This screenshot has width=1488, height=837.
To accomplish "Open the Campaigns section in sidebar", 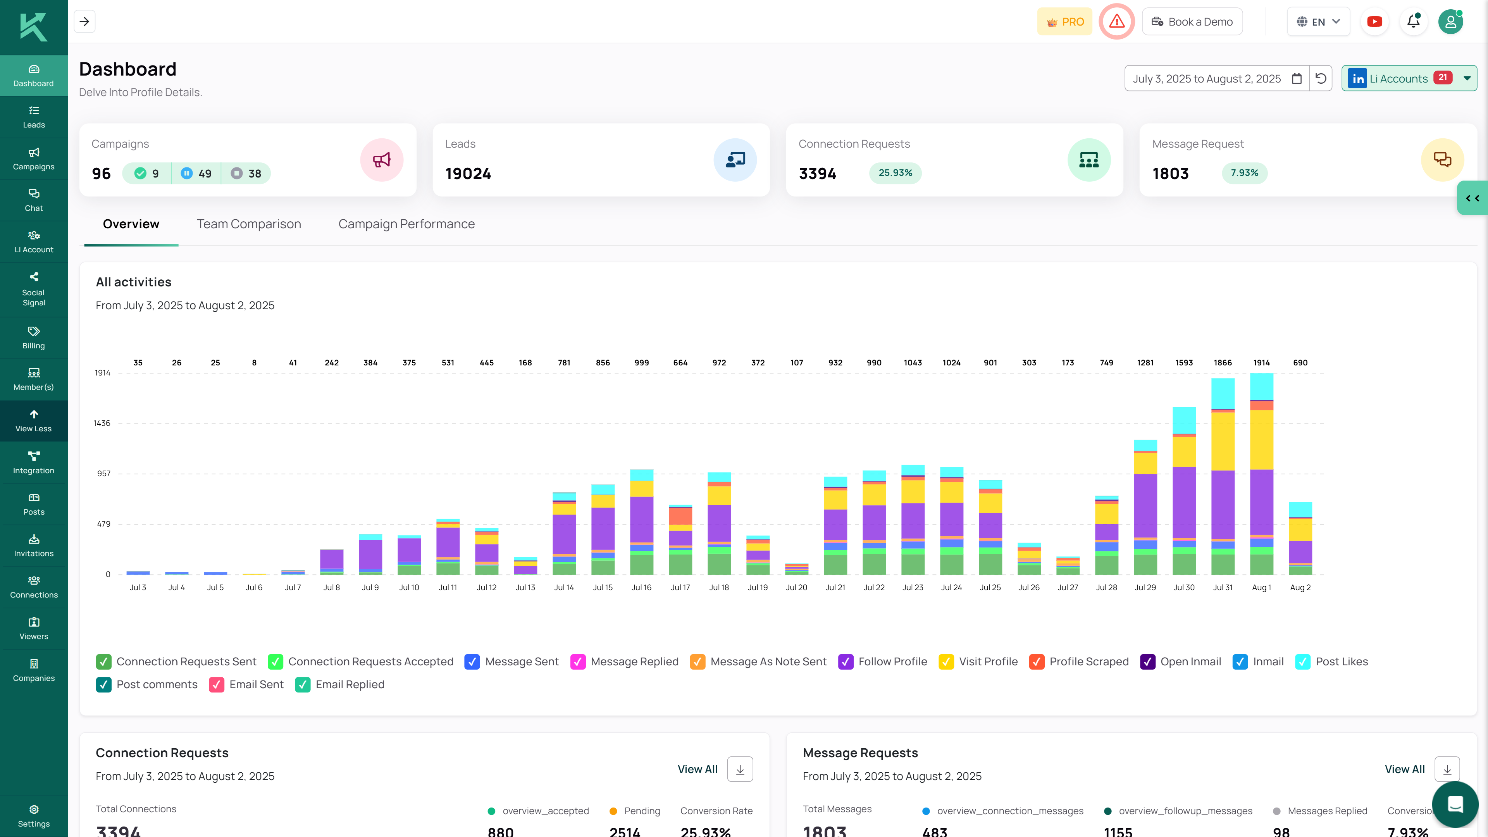I will point(33,159).
